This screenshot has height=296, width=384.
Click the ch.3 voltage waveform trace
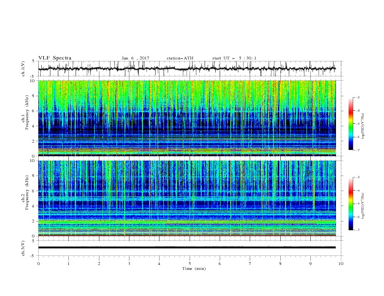(x=187, y=248)
